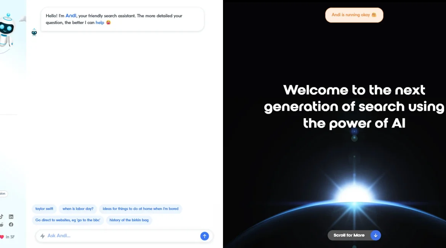Click the lightning bolt icon in search box
Viewport: 446px width, 248px height.
(43, 236)
